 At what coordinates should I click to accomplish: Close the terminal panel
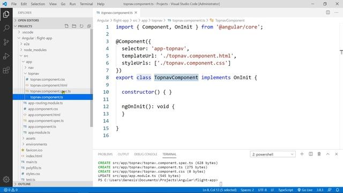click(337, 154)
